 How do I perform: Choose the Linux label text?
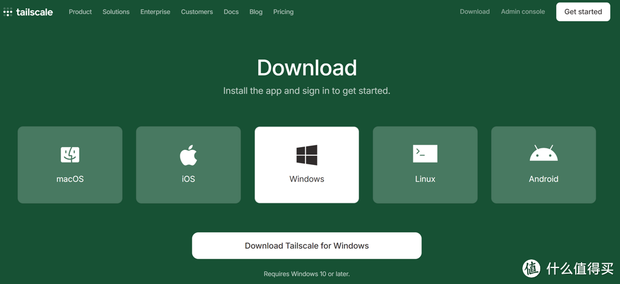[425, 179]
